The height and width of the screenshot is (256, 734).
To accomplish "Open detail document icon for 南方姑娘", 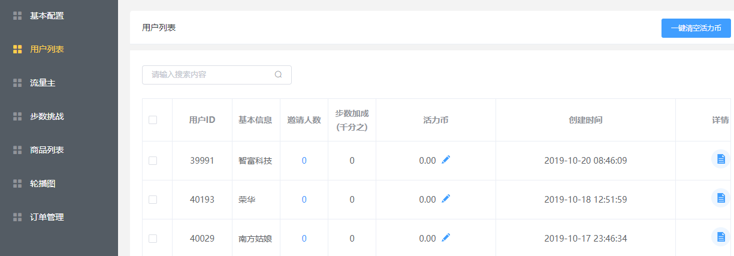I will point(721,237).
